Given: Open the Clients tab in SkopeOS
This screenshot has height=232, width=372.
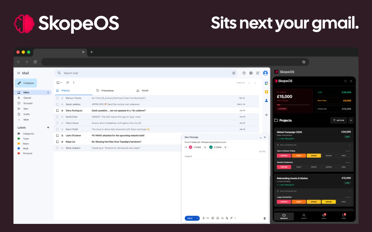Looking at the screenshot, I should coord(304,216).
